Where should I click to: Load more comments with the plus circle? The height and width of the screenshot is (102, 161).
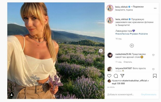pyautogui.click(x=132, y=46)
